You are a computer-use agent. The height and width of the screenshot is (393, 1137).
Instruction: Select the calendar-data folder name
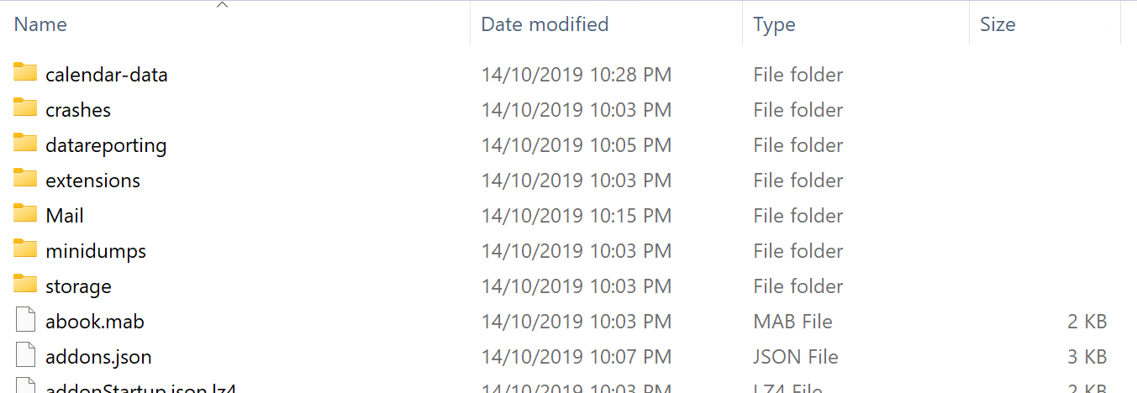pyautogui.click(x=107, y=75)
